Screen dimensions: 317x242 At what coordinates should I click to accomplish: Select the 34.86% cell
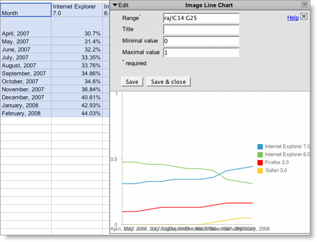click(77, 73)
